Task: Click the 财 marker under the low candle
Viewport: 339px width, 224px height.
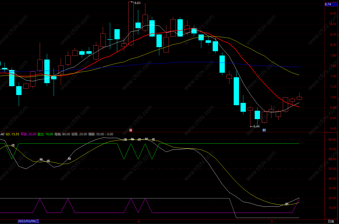Action: coord(264,130)
